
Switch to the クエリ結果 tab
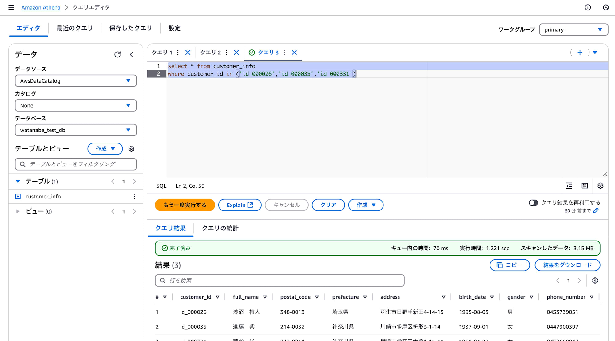[x=170, y=228]
